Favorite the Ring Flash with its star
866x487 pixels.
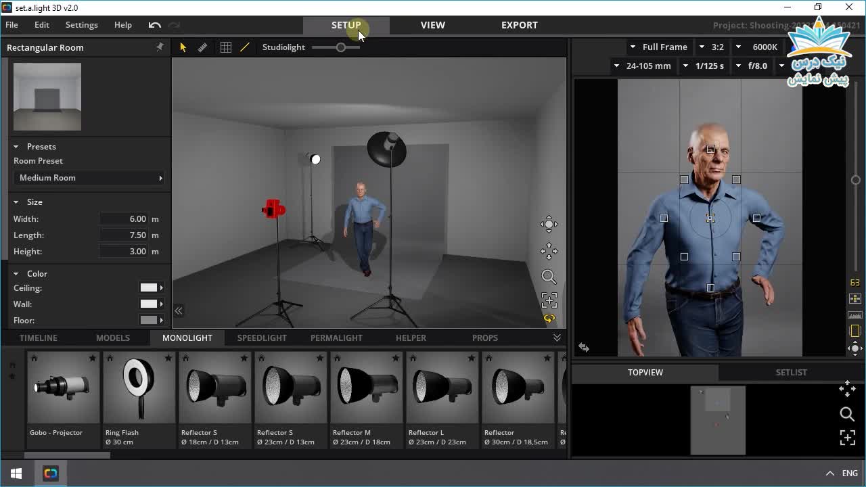click(168, 358)
